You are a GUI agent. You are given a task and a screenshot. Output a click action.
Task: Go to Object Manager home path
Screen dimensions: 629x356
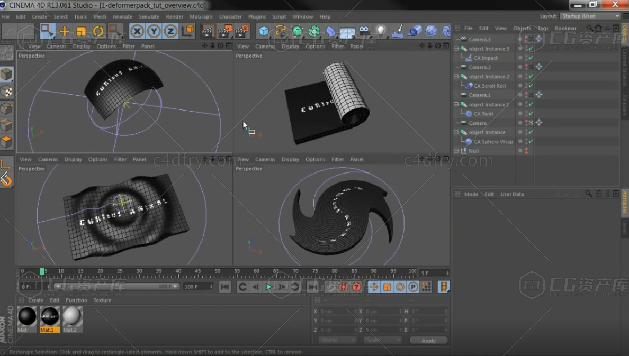click(x=598, y=28)
